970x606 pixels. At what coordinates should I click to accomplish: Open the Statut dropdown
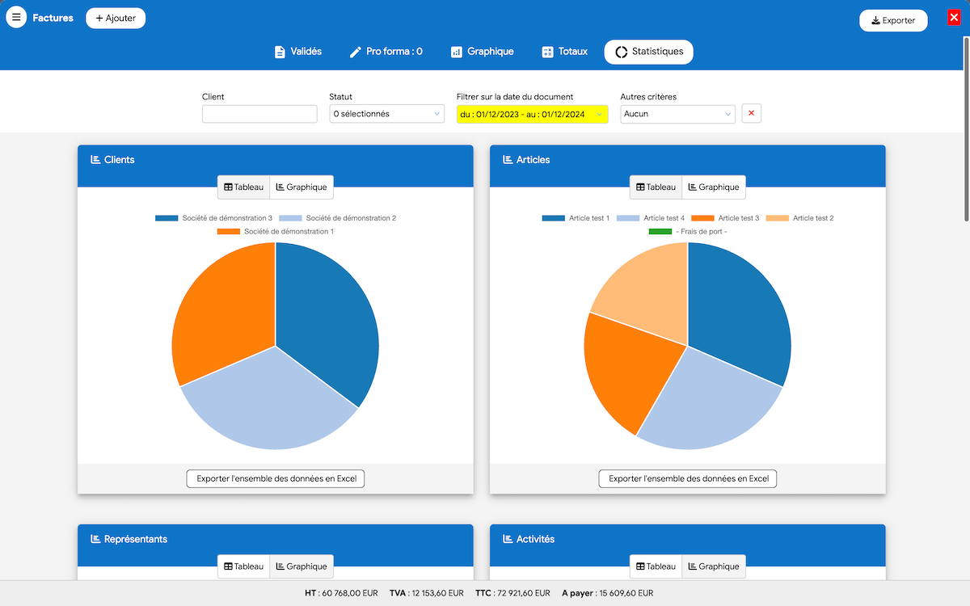(387, 114)
